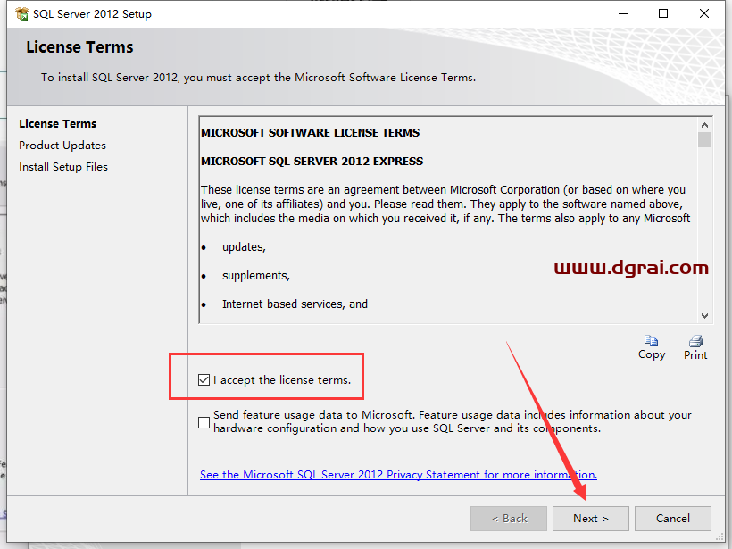The height and width of the screenshot is (549, 732).
Task: Toggle the 'I accept the license terms' checkbox
Action: 204,380
